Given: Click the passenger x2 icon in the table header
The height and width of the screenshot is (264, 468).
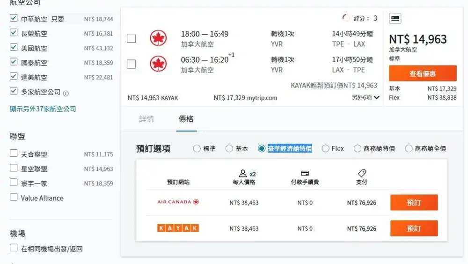Looking at the screenshot, I should [248, 174].
